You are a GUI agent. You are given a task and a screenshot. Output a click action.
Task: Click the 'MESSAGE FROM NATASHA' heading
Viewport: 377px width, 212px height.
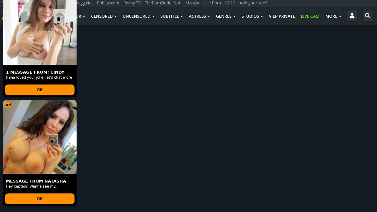click(36, 181)
